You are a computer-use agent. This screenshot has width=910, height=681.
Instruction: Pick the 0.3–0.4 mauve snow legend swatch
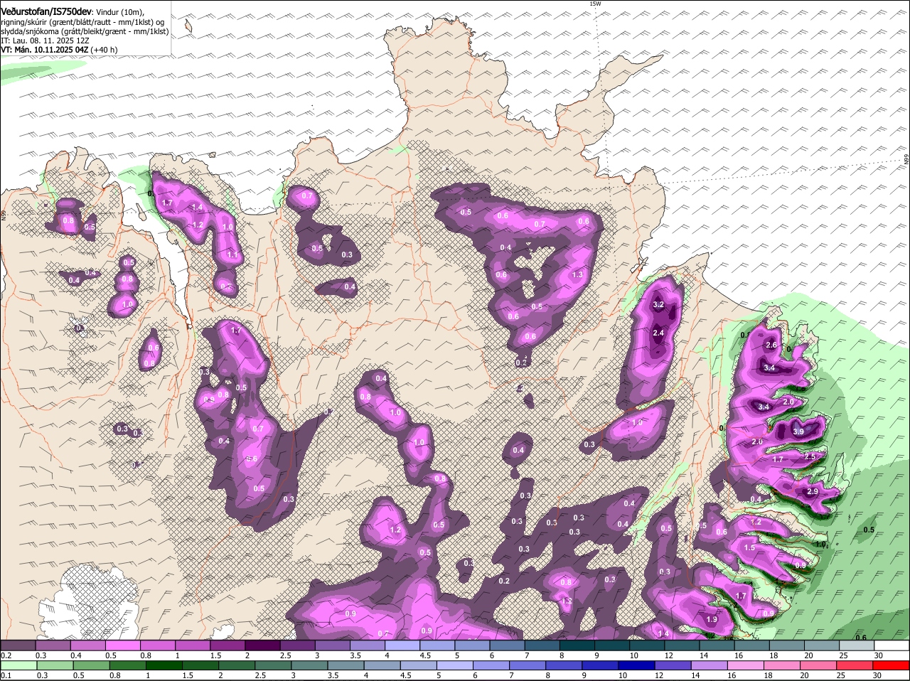53,645
